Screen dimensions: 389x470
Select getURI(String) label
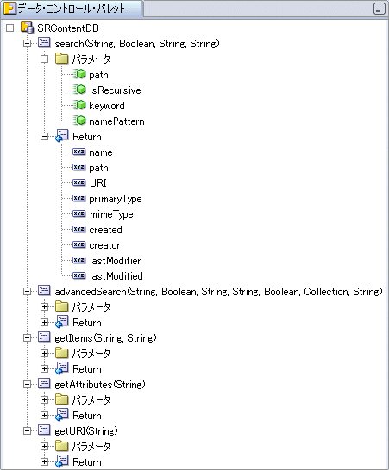86,431
